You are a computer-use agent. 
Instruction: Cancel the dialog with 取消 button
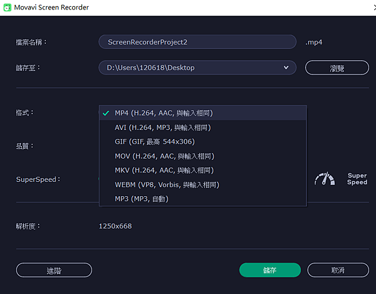click(x=338, y=270)
